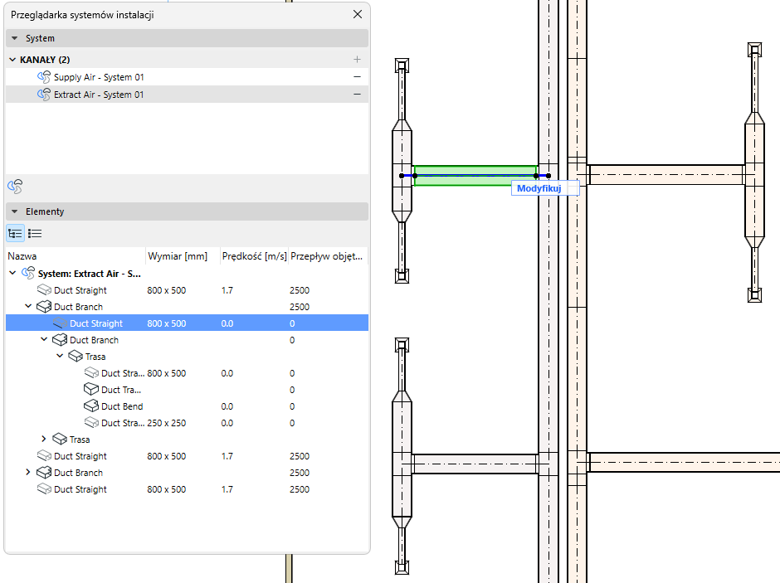Click the Duct Bend element icon
Viewport: 780px width, 583px height.
click(x=91, y=406)
